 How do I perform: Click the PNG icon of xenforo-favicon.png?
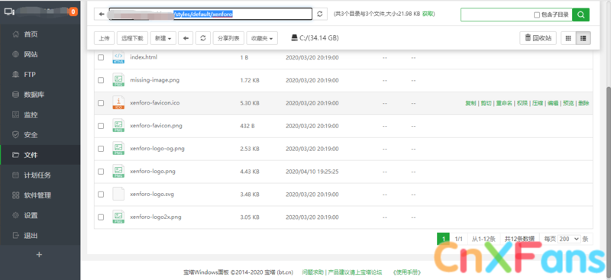coord(118,125)
